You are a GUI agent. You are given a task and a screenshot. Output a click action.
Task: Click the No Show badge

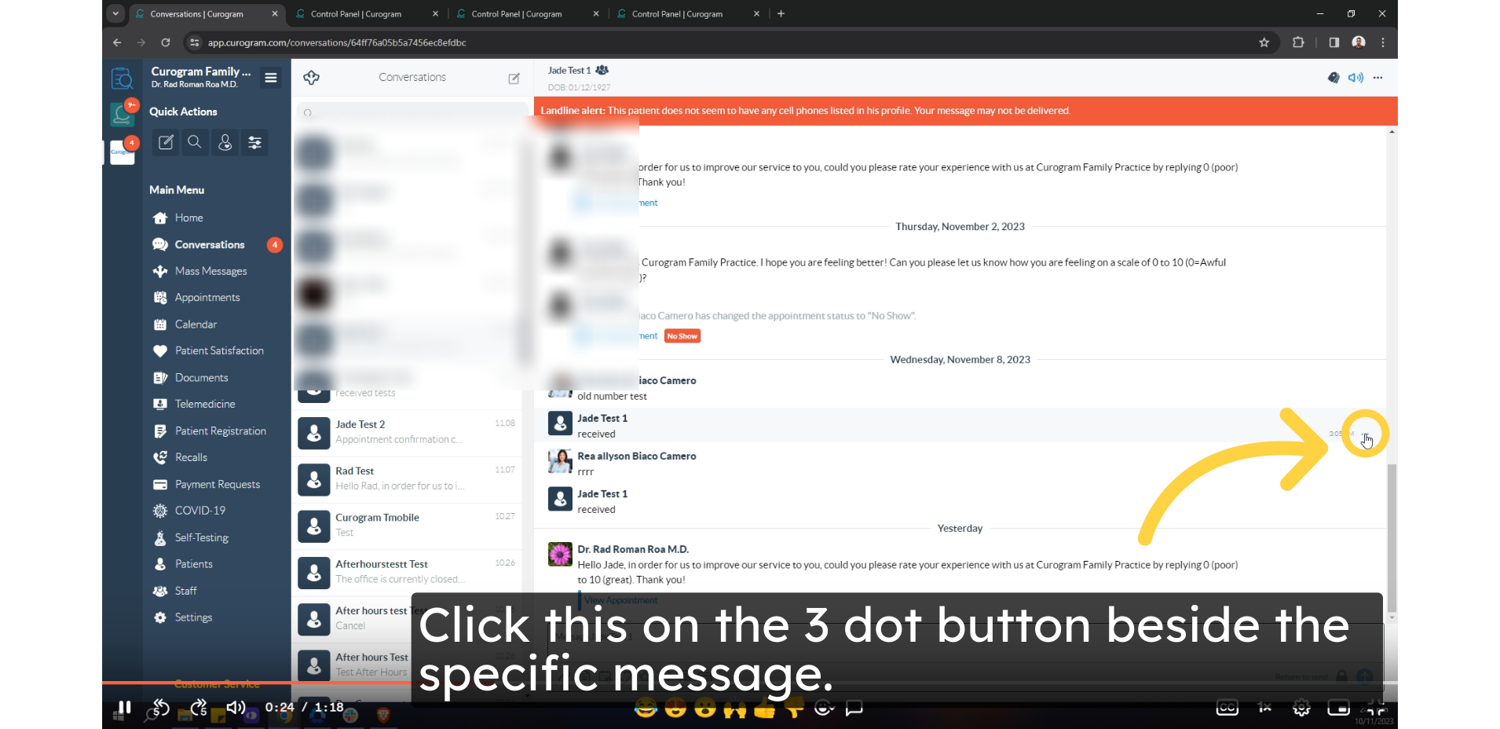click(x=682, y=336)
